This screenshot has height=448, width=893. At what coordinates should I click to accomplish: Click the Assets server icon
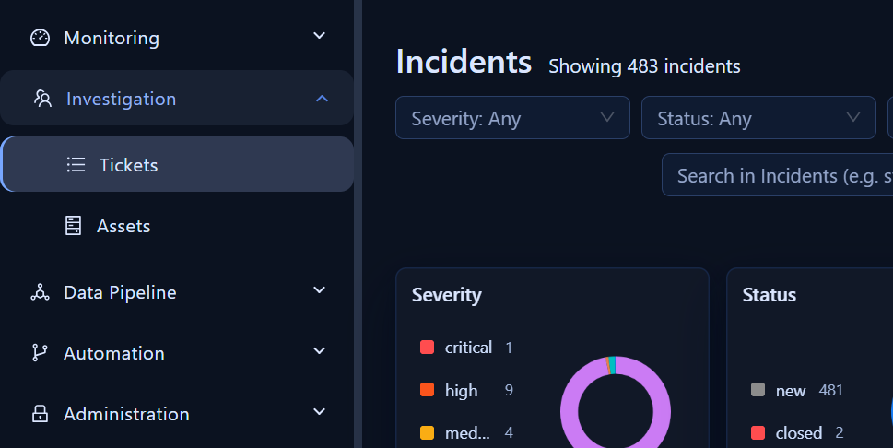pyautogui.click(x=73, y=226)
